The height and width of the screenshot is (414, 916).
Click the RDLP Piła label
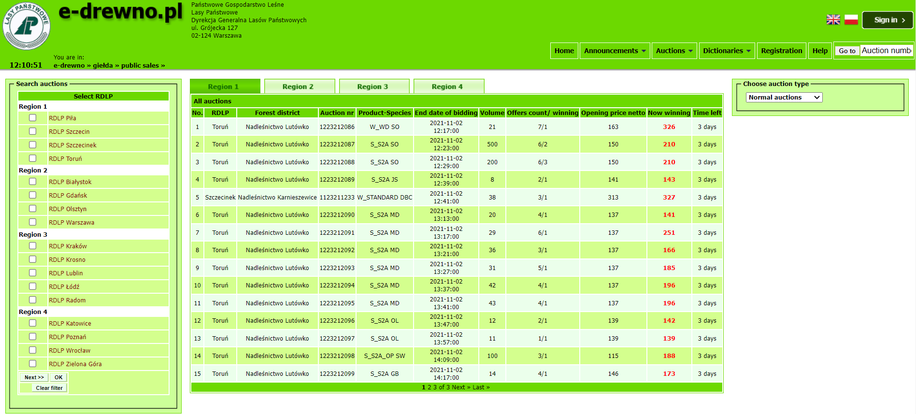click(x=62, y=118)
